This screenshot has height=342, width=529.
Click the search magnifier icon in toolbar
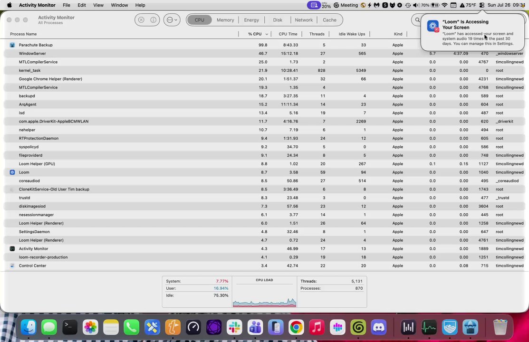pyautogui.click(x=417, y=20)
